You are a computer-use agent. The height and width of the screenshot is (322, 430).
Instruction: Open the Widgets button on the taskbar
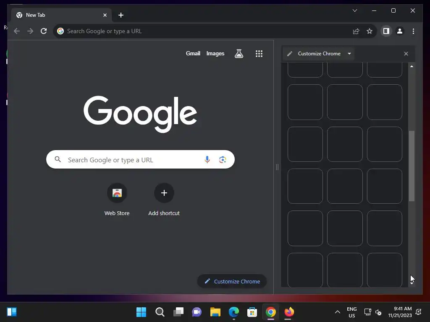12,312
